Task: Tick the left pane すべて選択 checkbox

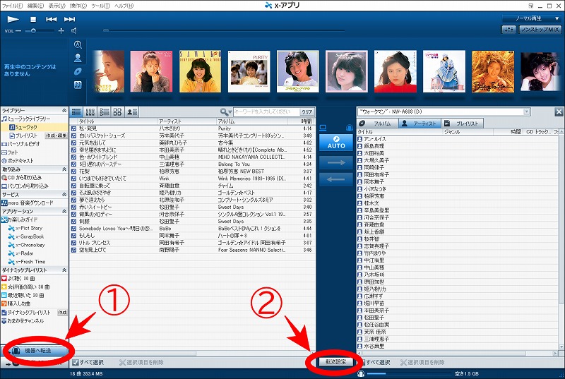Action: (75, 362)
